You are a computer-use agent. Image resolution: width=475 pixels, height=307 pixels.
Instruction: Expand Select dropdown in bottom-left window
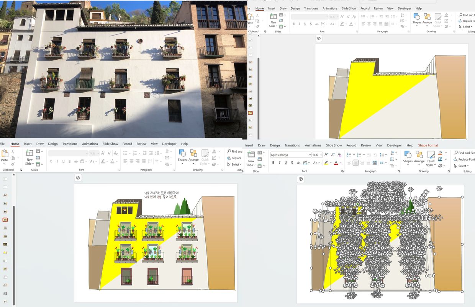(234, 164)
